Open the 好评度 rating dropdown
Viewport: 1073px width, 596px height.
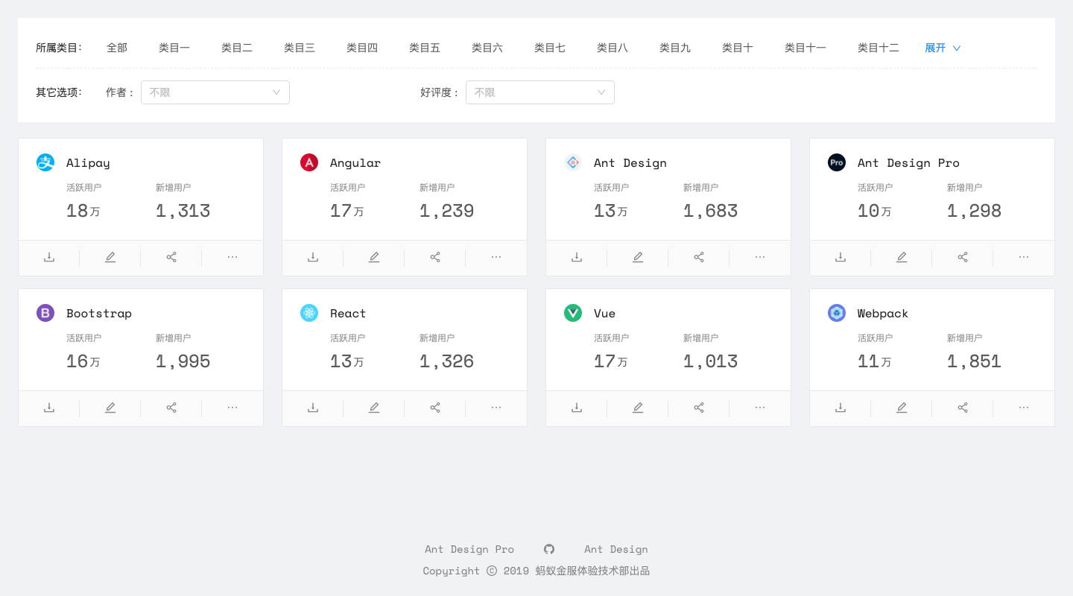(x=540, y=92)
